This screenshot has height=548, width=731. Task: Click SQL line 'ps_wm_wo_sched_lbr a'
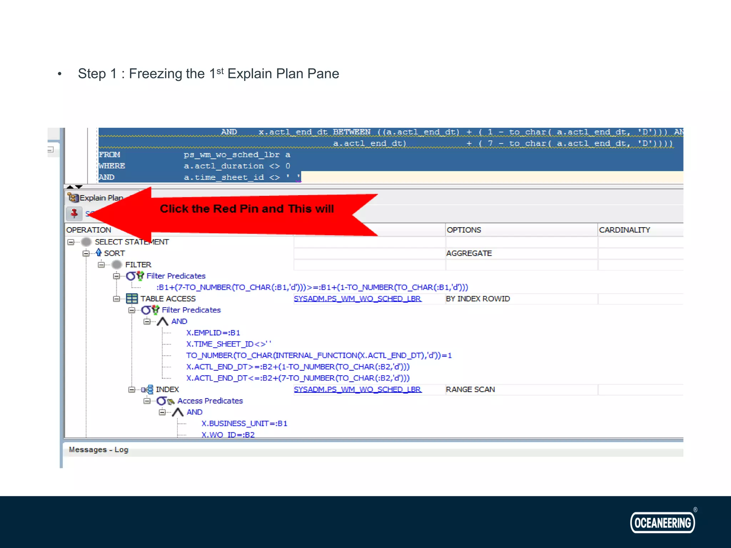(237, 155)
